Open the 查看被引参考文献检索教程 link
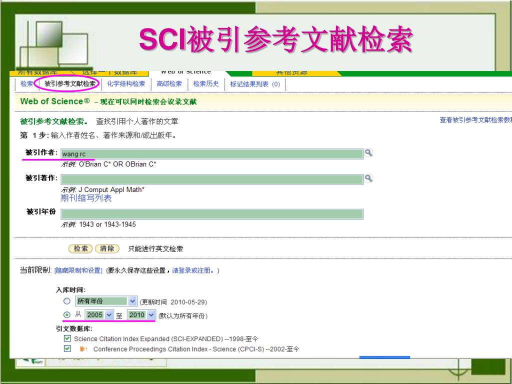The height and width of the screenshot is (384, 512). point(475,120)
